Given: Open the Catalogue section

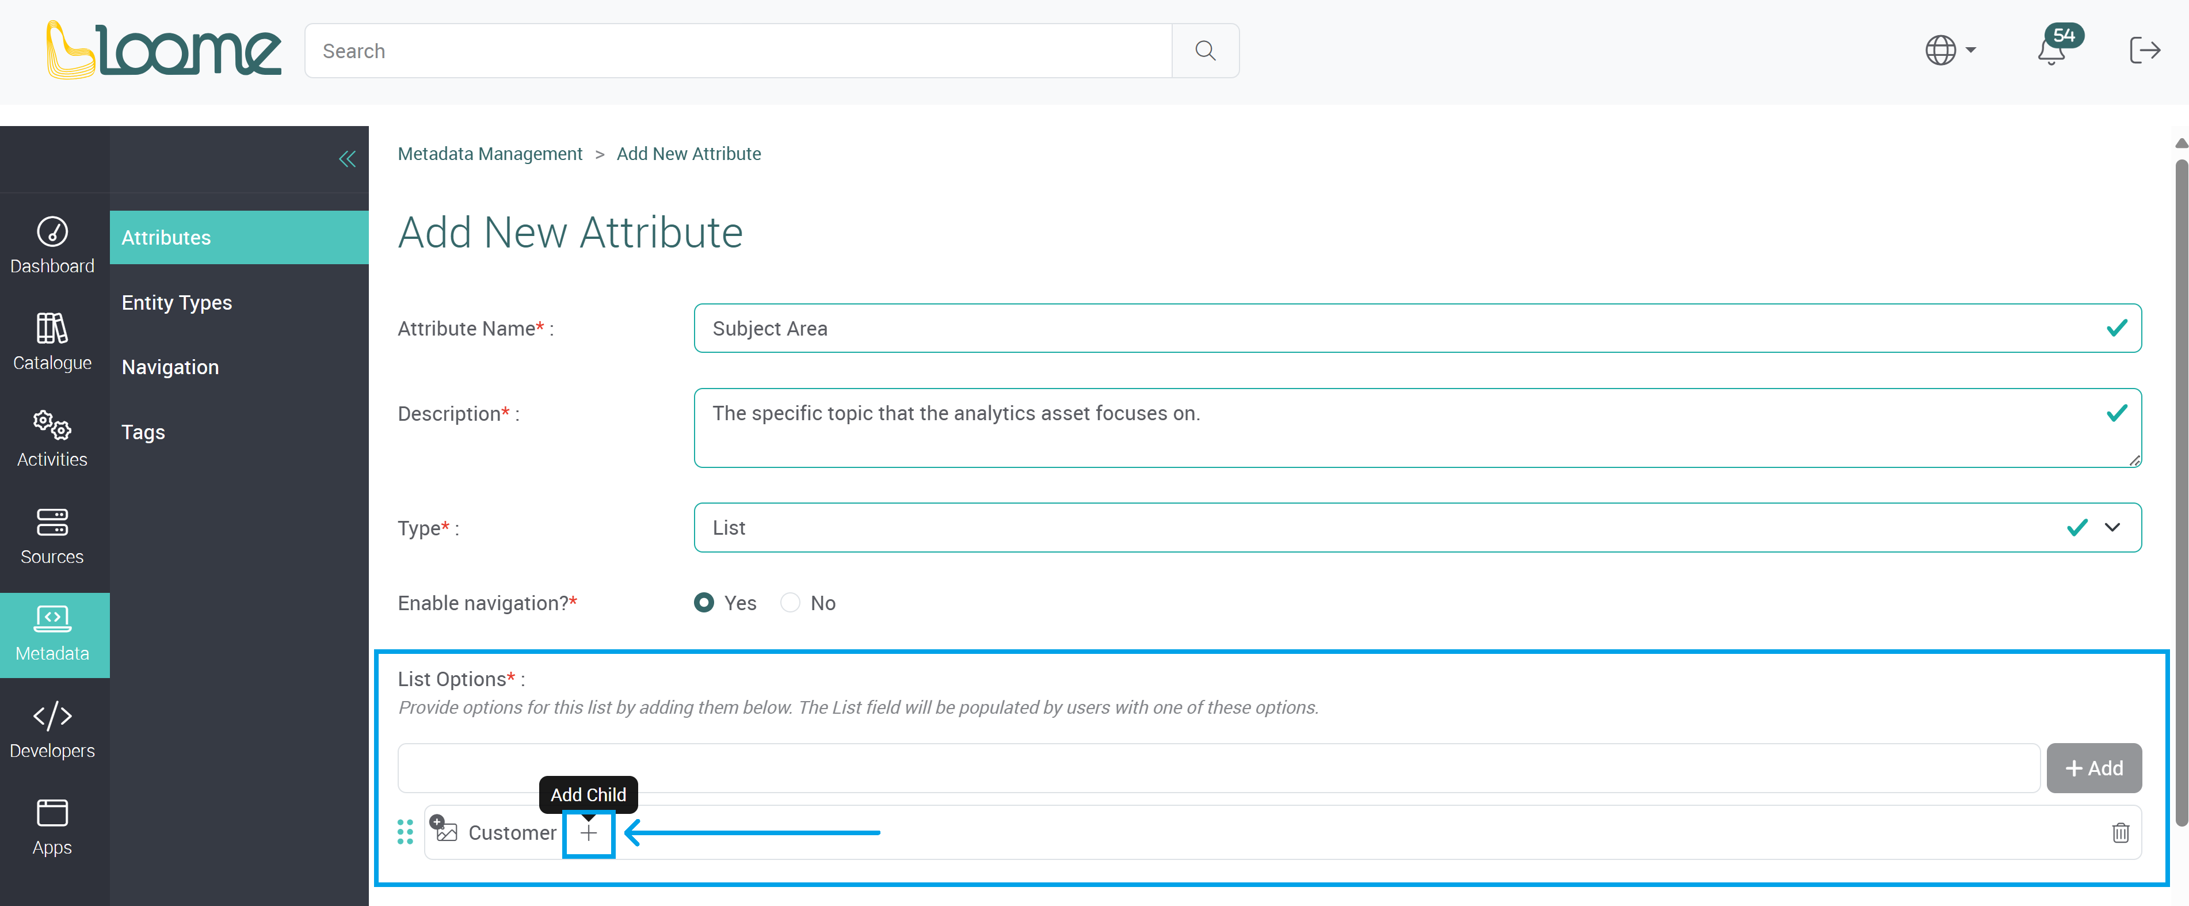Looking at the screenshot, I should [53, 342].
